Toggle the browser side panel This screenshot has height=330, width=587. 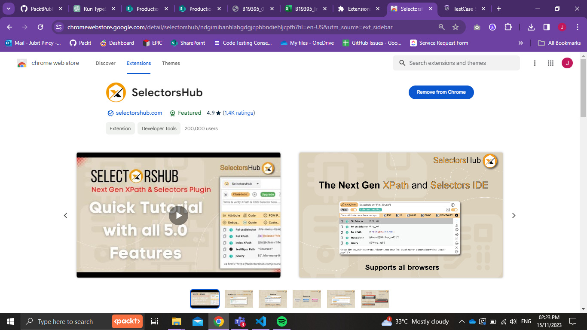click(546, 27)
